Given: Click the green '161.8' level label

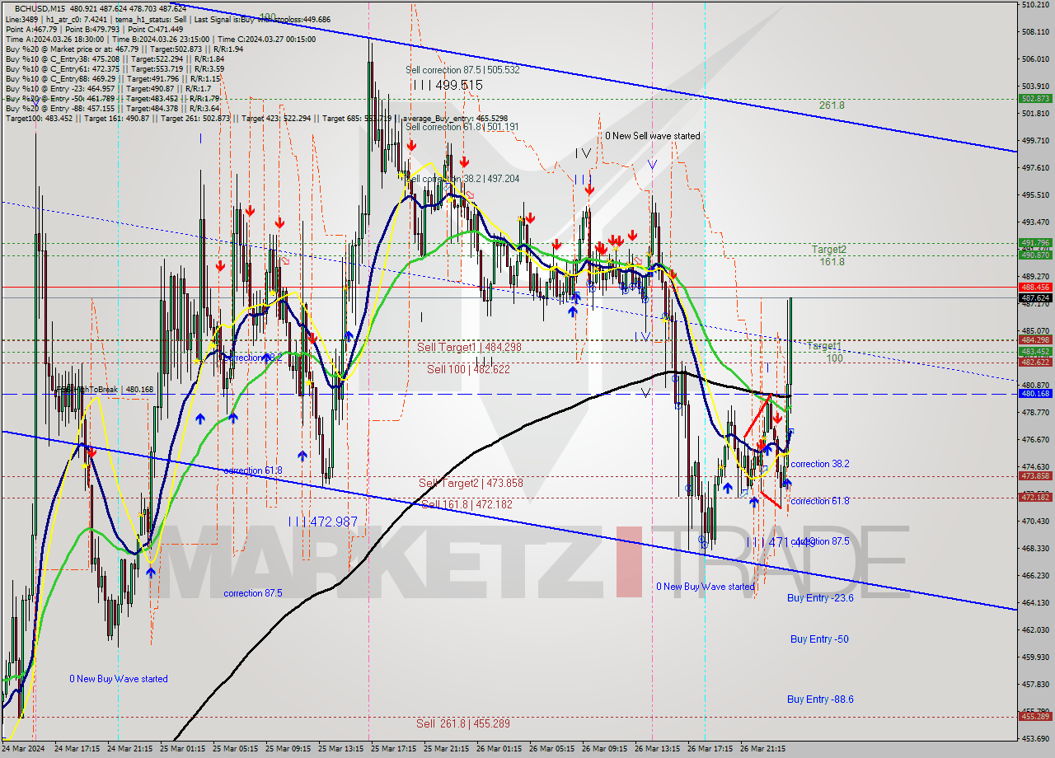Looking at the screenshot, I should (832, 261).
